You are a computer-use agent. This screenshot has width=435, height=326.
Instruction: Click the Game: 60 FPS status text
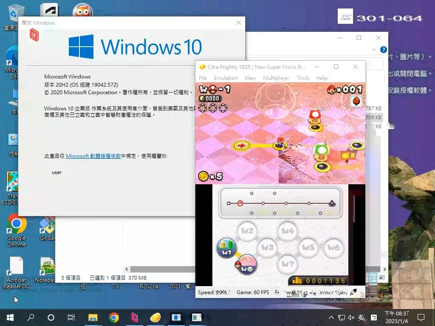(x=253, y=292)
